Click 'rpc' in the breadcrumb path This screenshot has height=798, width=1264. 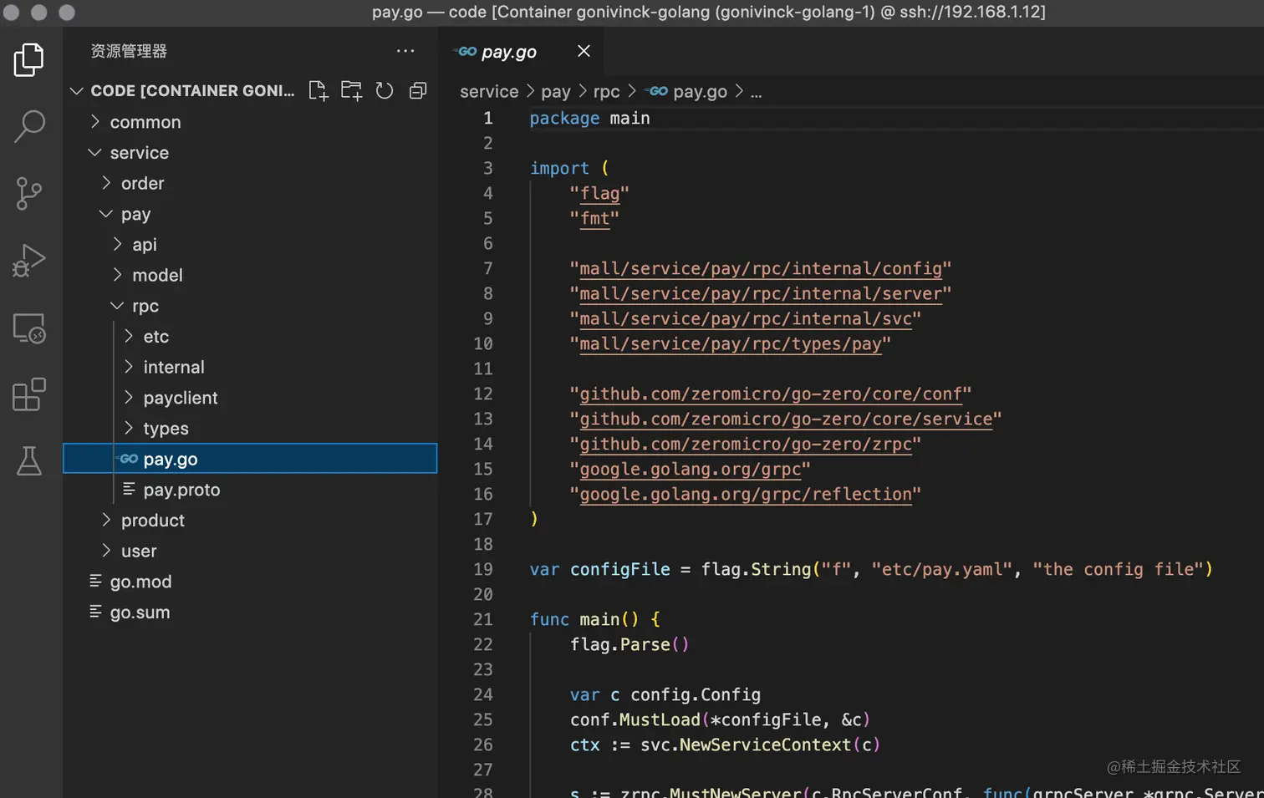pos(607,91)
